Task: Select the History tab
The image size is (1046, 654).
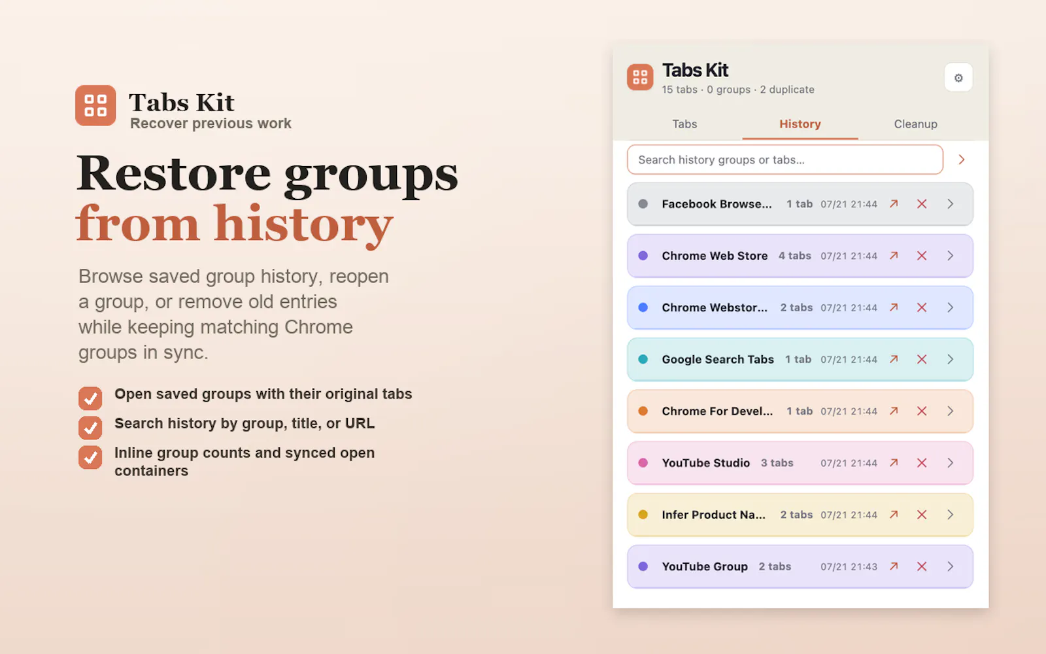Action: pos(800,124)
